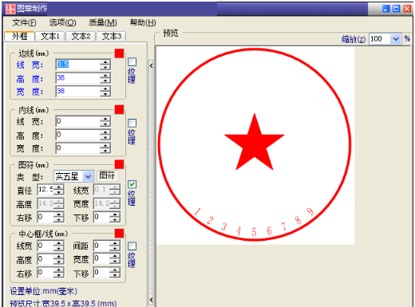This screenshot has width=415, height=307.
Task: Open the 选项(O) menu
Action: pos(62,22)
